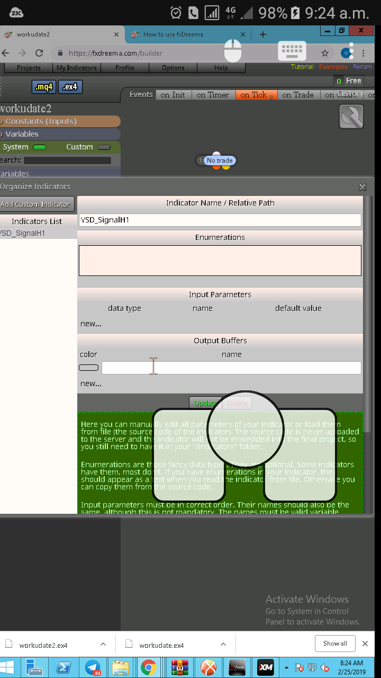Click the output buffer name field
The width and height of the screenshot is (381, 678).
click(231, 368)
